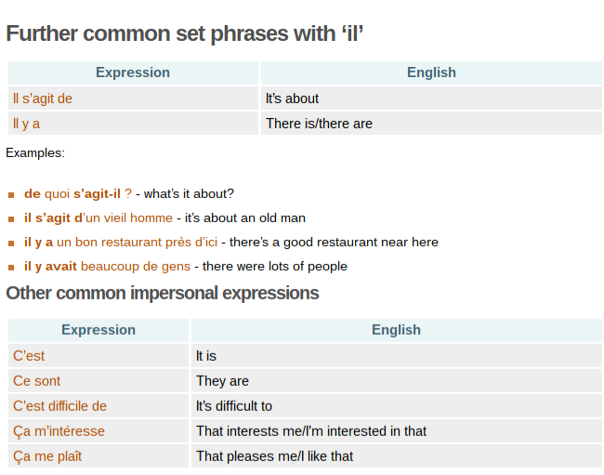Click the 'Other common impersonal expressions' heading

click(163, 294)
